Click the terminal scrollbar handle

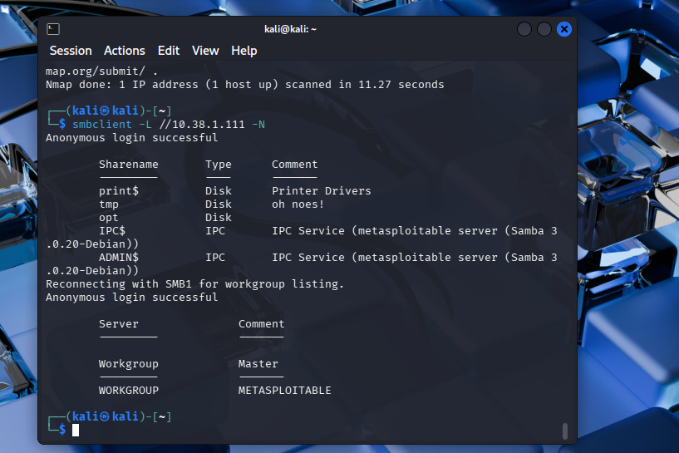tap(565, 431)
